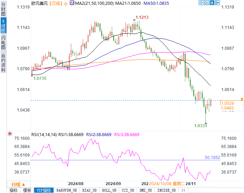
Task: Click the MA21:1.0650 value label
Action: tap(128, 3)
